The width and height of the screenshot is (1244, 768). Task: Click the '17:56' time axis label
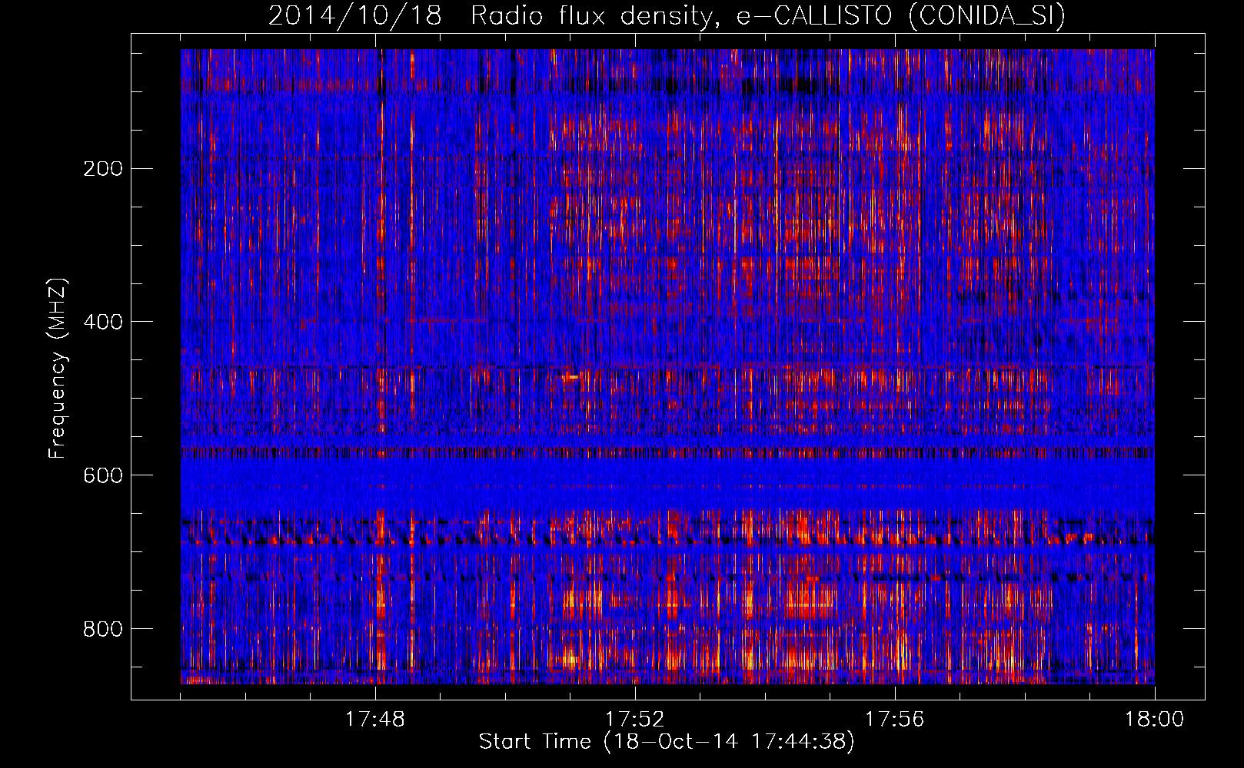tap(895, 720)
